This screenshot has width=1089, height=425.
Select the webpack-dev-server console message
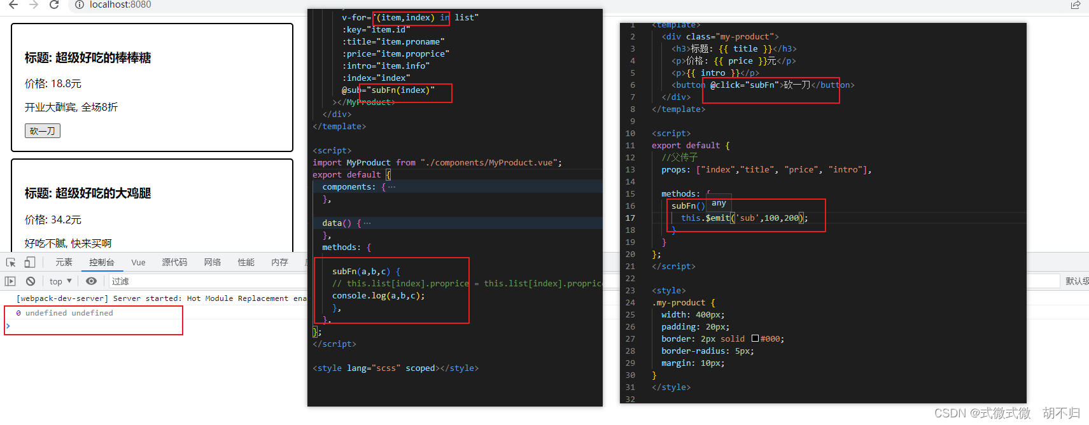pos(162,298)
